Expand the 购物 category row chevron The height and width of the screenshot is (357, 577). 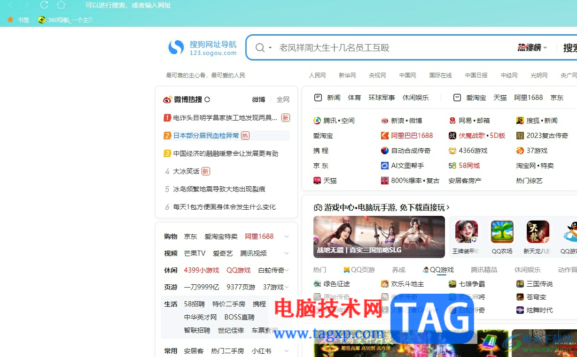(x=287, y=236)
